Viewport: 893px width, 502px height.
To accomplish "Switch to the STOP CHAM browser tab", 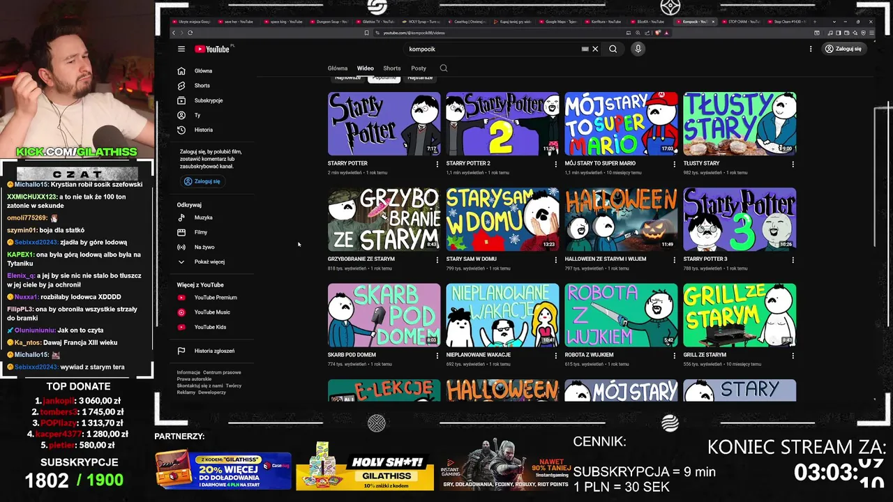I will click(x=740, y=22).
